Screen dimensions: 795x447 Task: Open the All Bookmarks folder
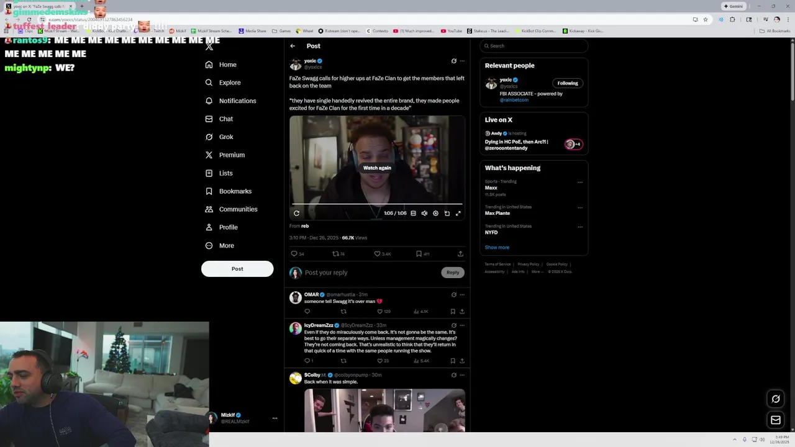[775, 30]
